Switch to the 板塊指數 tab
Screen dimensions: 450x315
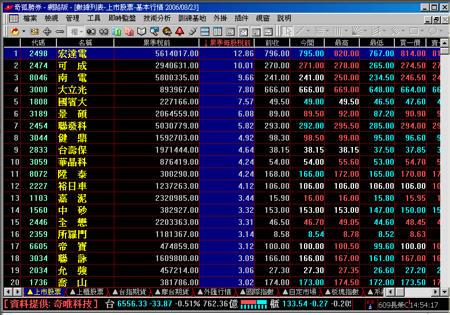tap(342, 292)
